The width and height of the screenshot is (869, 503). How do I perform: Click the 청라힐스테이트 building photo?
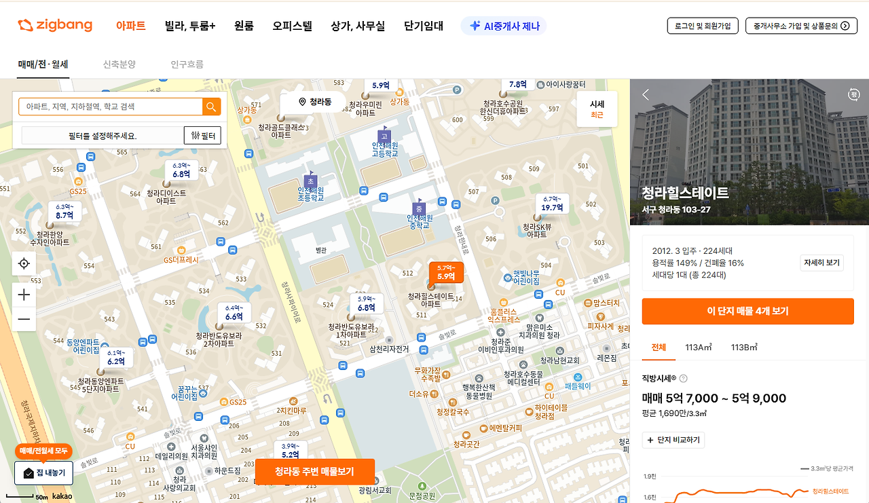tap(750, 151)
